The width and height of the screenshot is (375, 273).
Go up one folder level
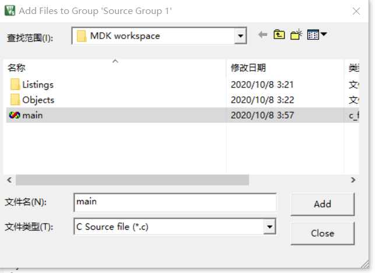click(279, 35)
